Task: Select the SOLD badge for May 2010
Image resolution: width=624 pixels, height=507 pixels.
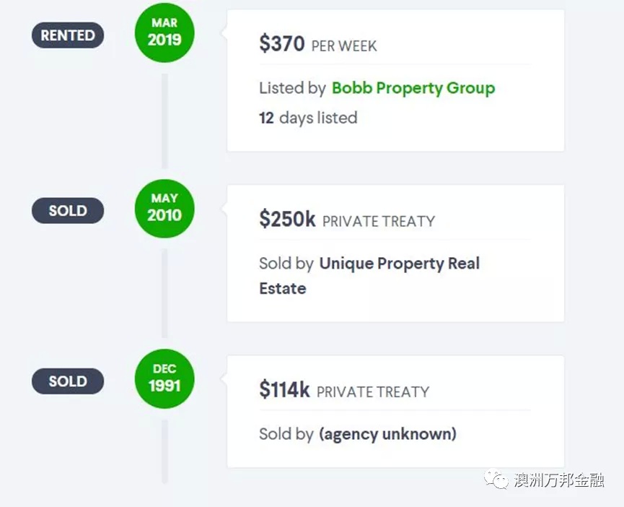Action: [68, 210]
